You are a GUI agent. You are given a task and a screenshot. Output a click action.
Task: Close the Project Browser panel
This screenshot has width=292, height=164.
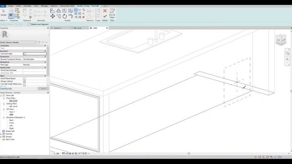click(x=48, y=92)
